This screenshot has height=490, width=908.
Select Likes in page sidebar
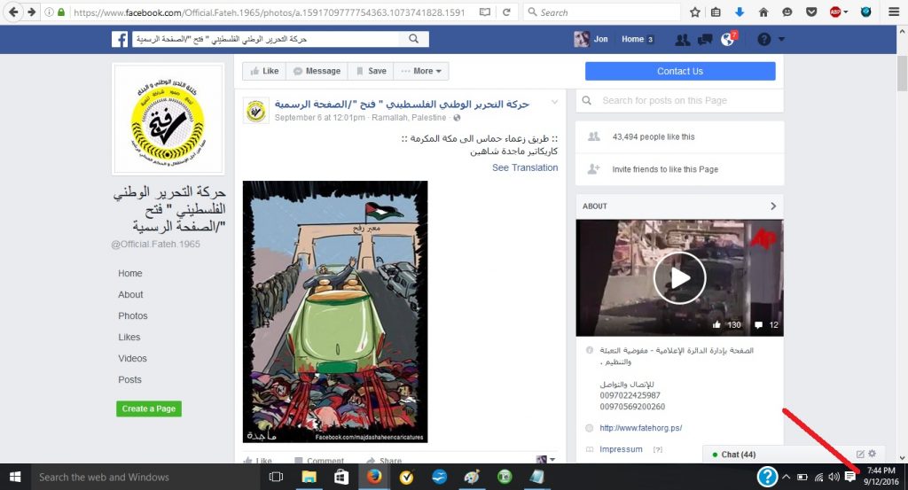(129, 338)
